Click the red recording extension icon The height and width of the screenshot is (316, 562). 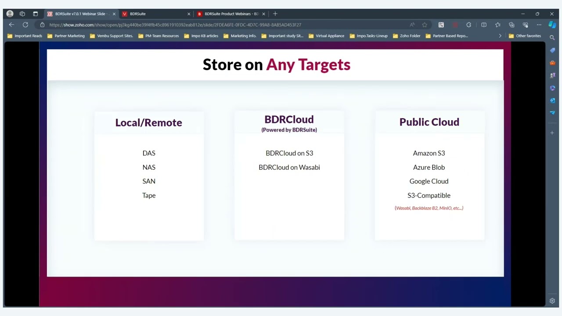(x=455, y=25)
